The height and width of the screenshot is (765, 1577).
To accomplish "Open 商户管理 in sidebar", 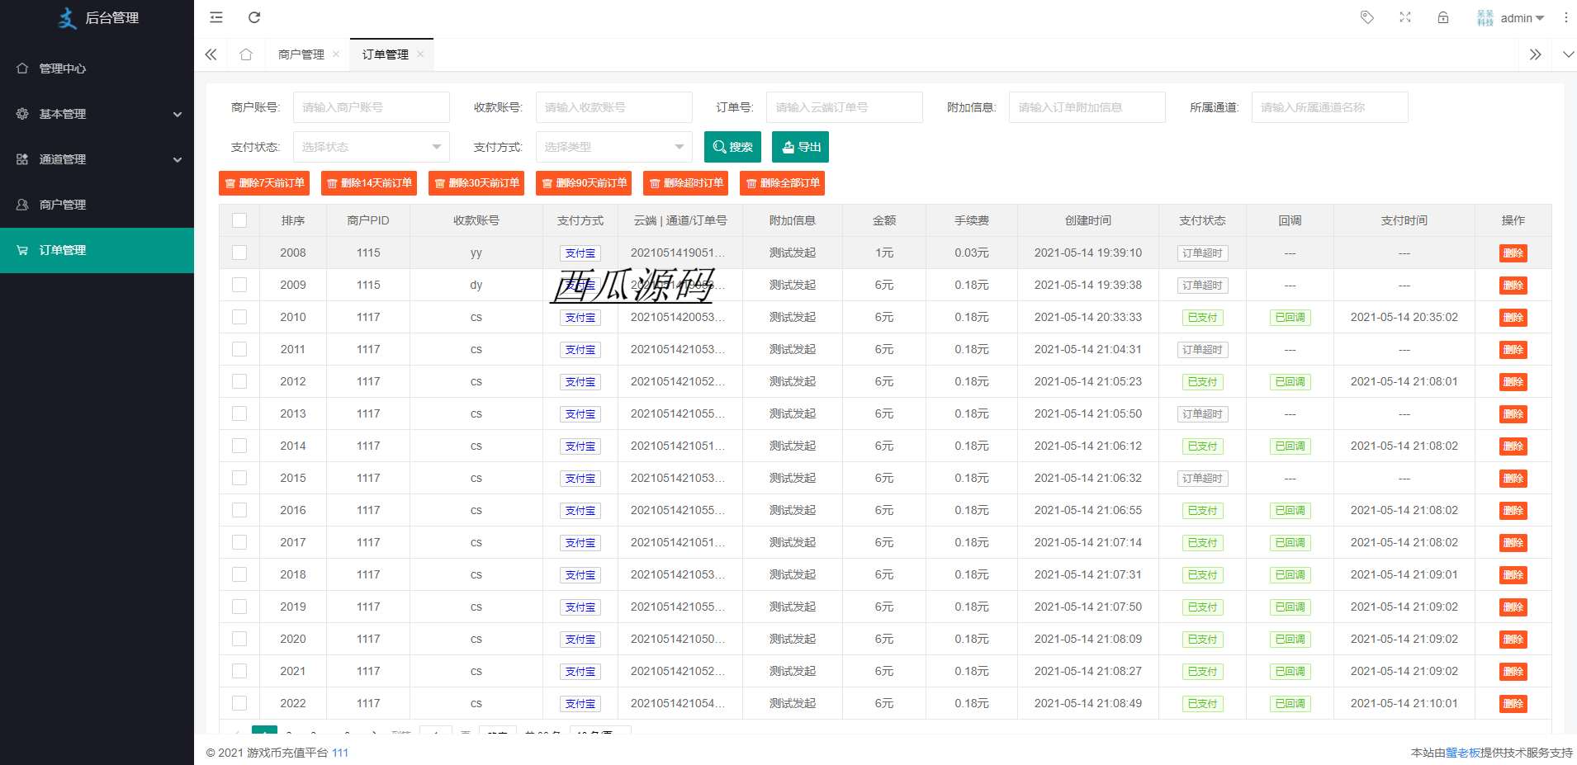I will tap(97, 205).
